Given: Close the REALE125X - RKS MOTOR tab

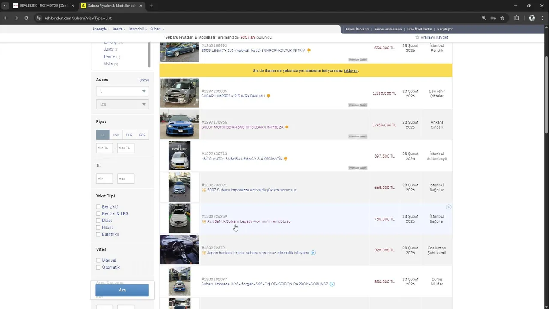Looking at the screenshot, I should point(72,6).
